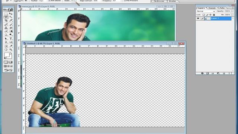Choose Full Screen mode

click(11, 66)
